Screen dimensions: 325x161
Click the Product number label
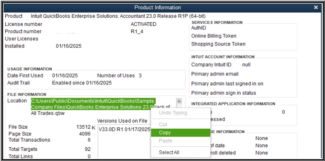point(23,31)
